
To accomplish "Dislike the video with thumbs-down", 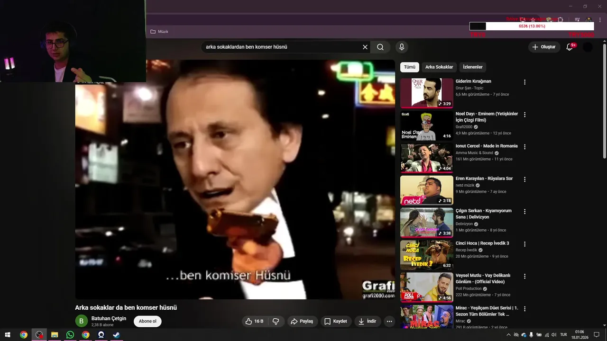I will click(276, 321).
